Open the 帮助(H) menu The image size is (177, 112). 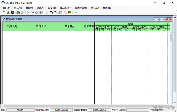107,8
